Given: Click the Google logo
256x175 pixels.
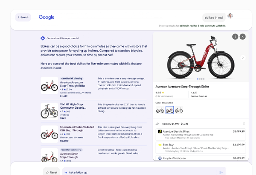Looking at the screenshot, I should click(47, 17).
